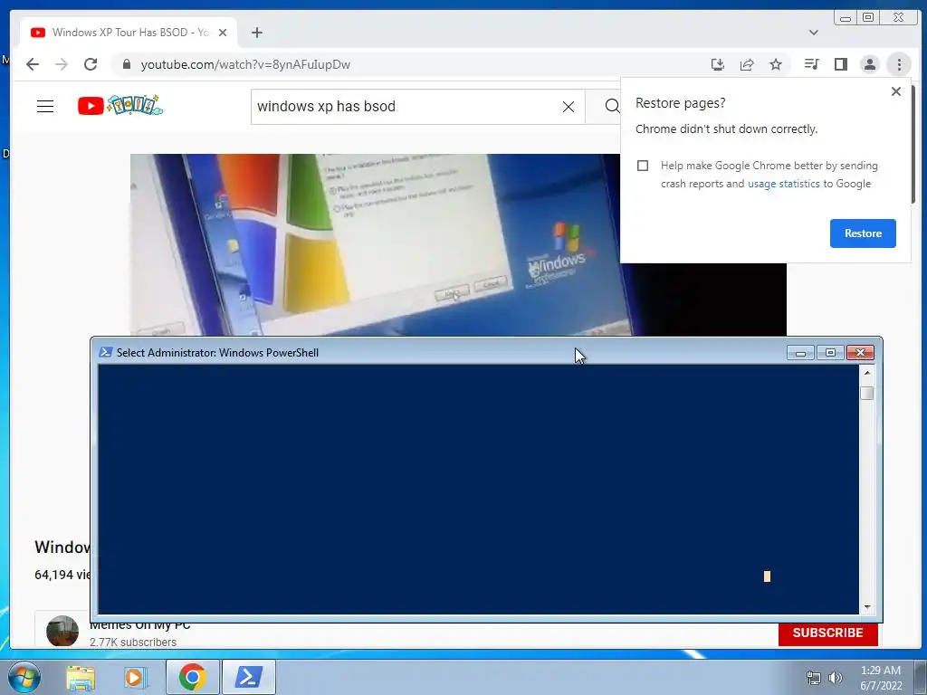Open Chrome media controls icon
This screenshot has width=927, height=695.
812,64
